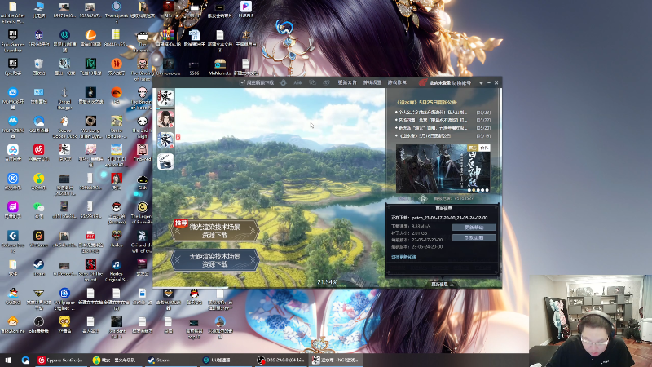Click the patch file name text in update panel
The height and width of the screenshot is (367, 652).
pyautogui.click(x=452, y=218)
